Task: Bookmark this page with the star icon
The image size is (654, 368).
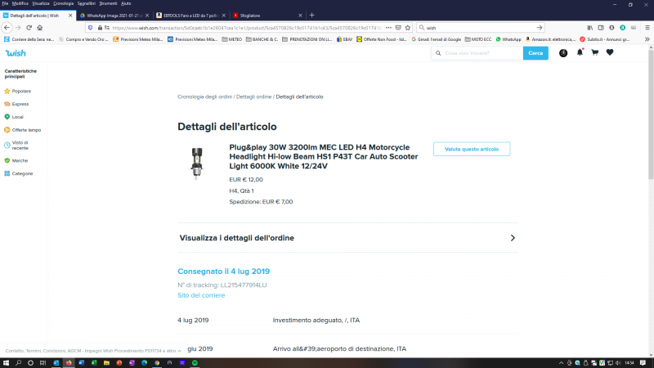Action: click(x=407, y=28)
